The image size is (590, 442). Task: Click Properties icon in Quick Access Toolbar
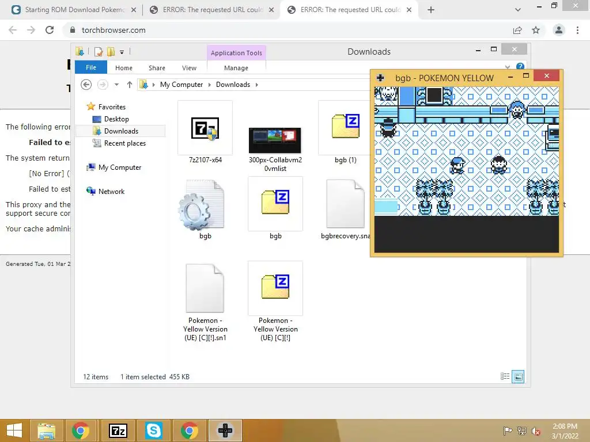click(x=99, y=52)
